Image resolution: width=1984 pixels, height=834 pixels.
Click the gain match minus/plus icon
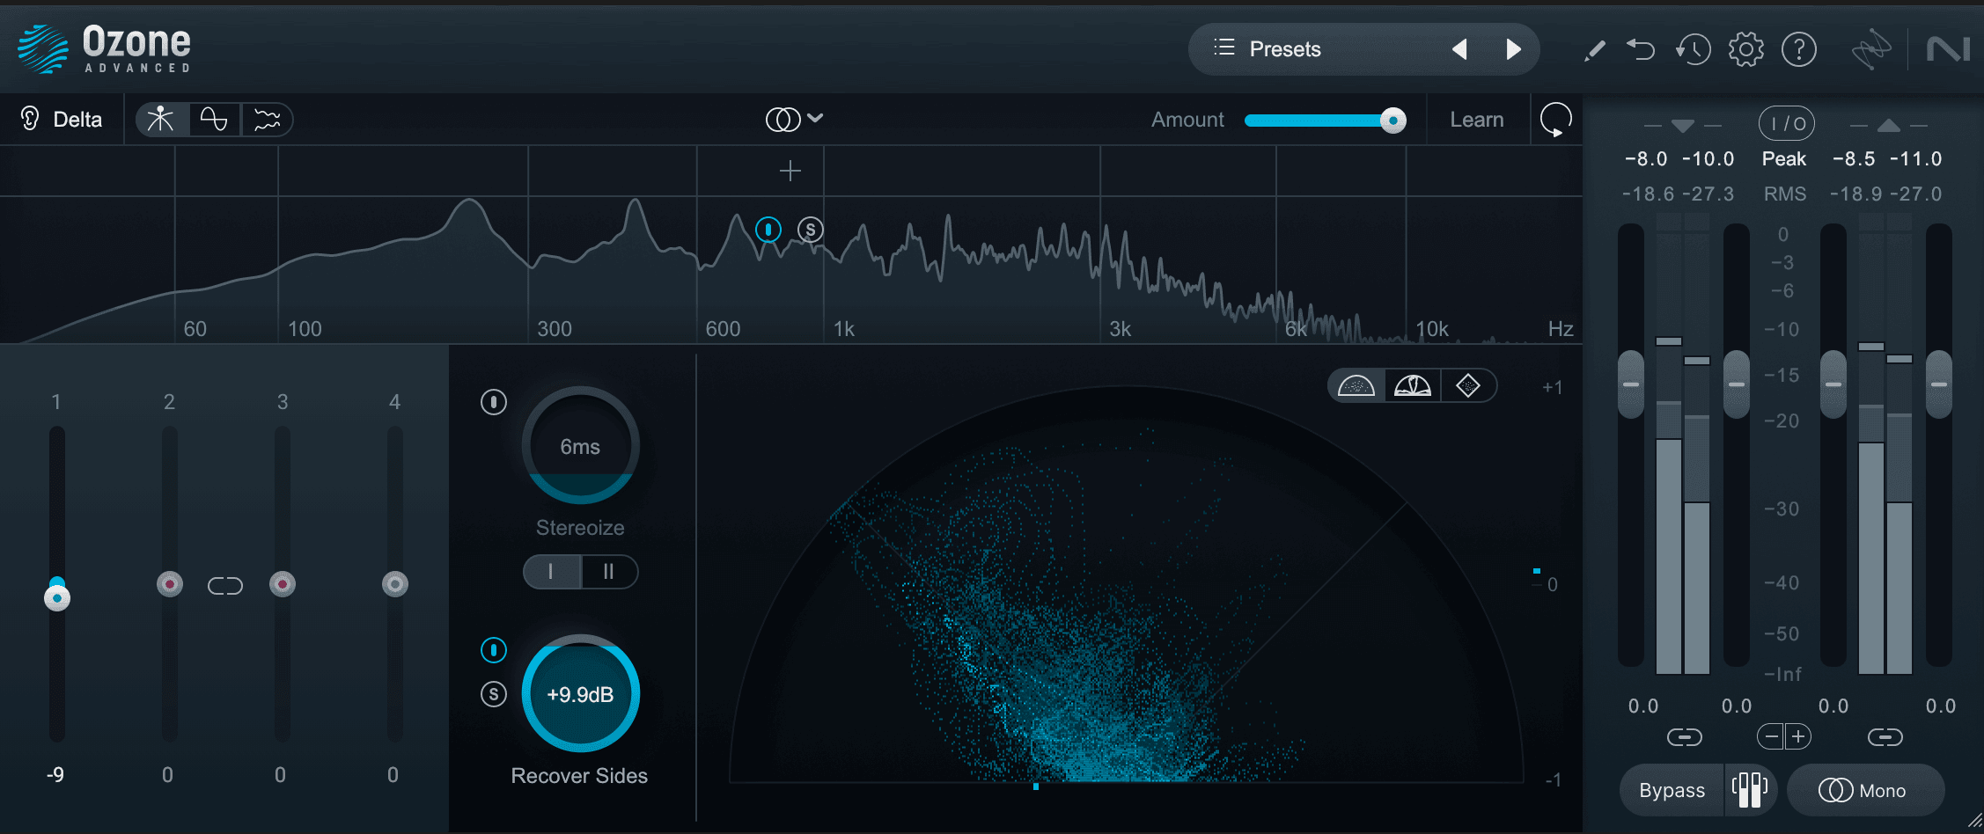[1784, 736]
